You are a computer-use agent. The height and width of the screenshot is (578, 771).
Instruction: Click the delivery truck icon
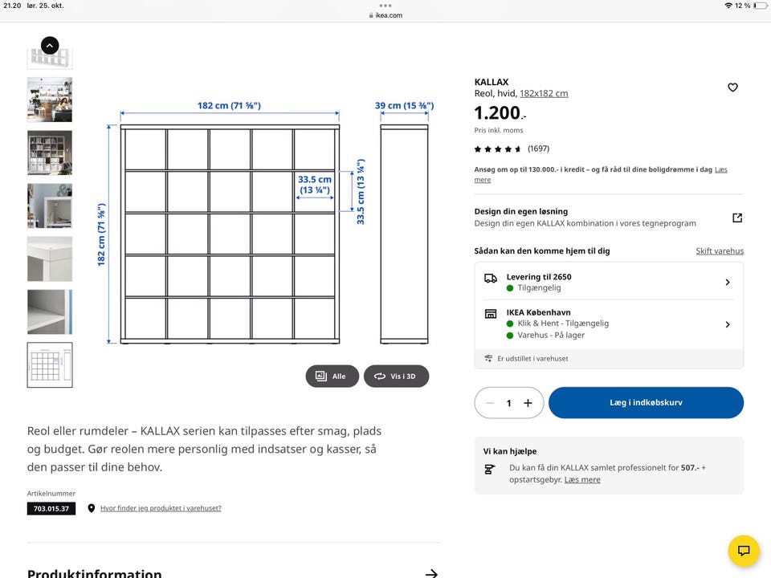coord(490,279)
